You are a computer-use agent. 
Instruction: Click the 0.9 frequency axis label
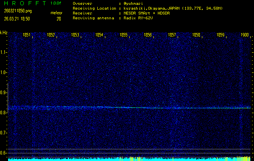point(4,93)
